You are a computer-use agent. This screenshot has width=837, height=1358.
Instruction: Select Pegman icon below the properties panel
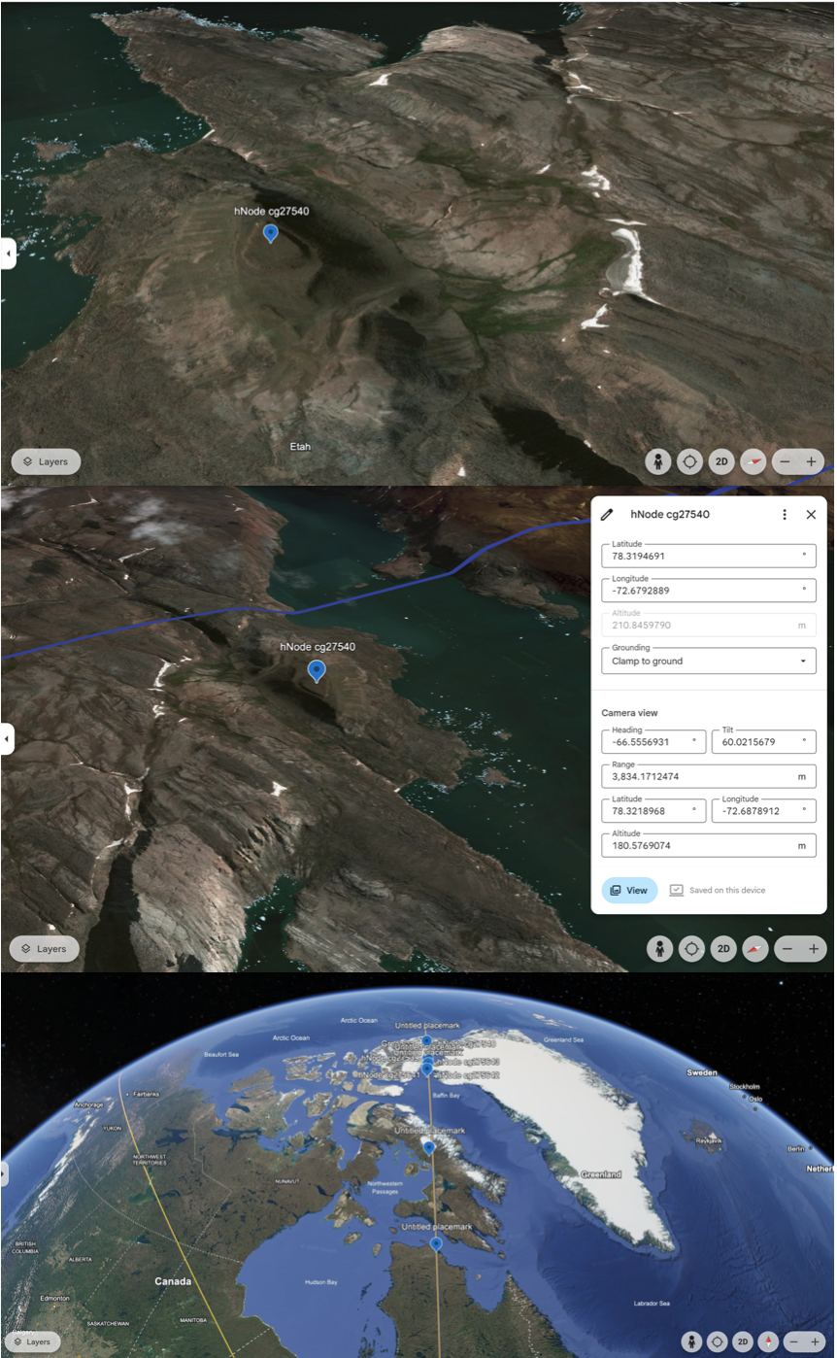click(x=660, y=949)
